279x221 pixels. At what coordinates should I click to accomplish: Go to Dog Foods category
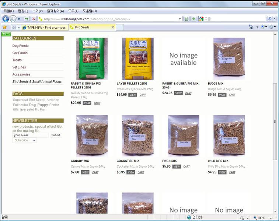click(x=21, y=46)
